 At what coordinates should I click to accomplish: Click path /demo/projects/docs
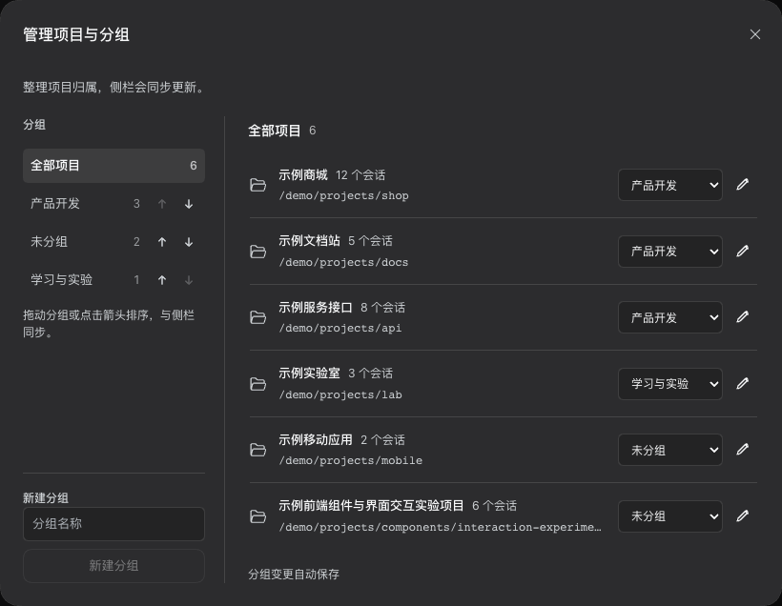(x=343, y=263)
